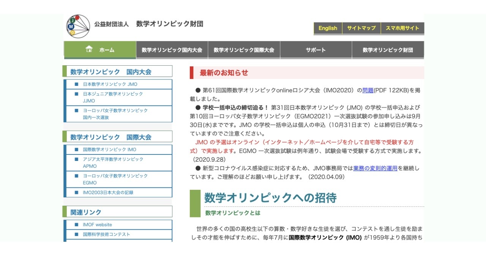Open 数学オリンピック国内大会 navigation tab

172,50
